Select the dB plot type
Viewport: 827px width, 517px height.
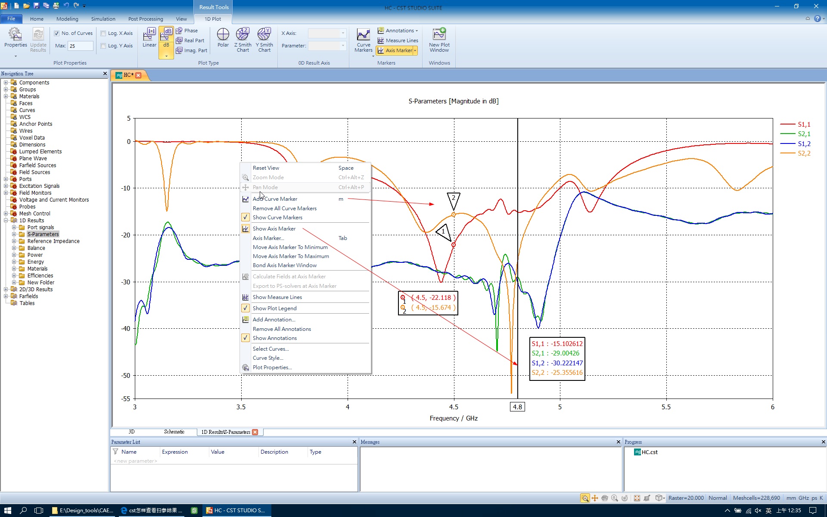coord(166,37)
